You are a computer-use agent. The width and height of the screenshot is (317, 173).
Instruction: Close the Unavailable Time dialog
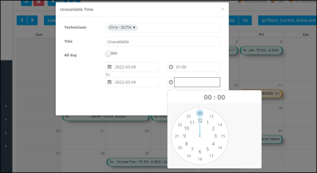tap(223, 9)
